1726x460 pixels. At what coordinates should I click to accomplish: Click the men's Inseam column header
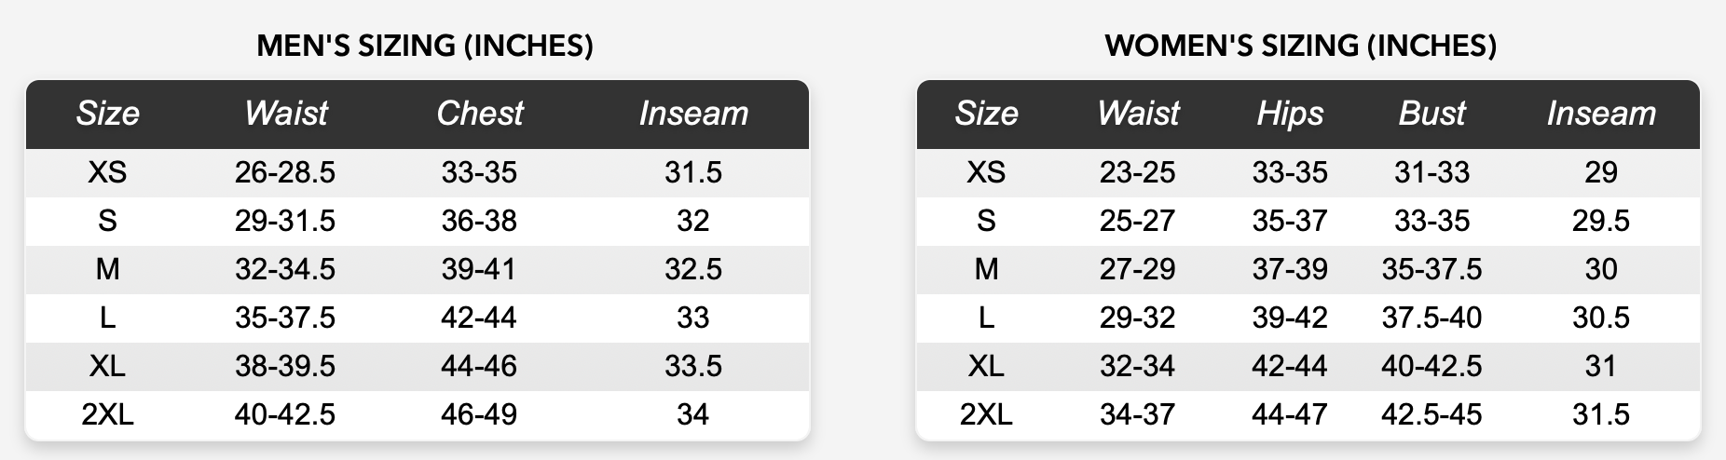pos(693,114)
